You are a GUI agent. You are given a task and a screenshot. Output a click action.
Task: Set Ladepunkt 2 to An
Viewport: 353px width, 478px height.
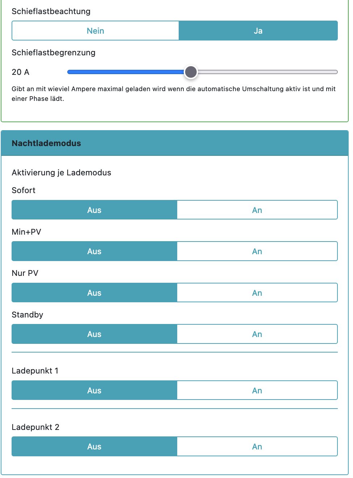(257, 447)
